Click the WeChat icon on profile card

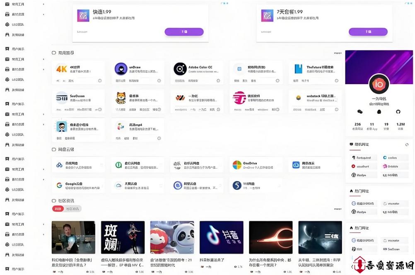[x=360, y=112]
